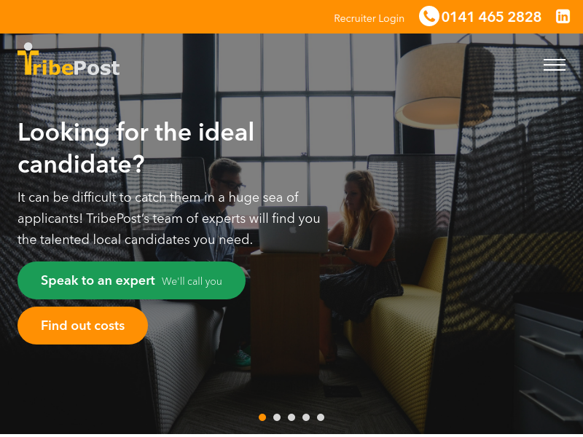
Task: Click the laptop in the hero photo
Action: 294,229
